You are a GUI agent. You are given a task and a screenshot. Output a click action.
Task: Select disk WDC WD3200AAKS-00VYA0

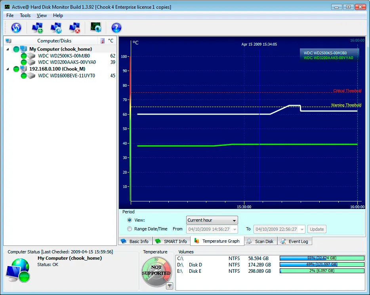pyautogui.click(x=67, y=62)
